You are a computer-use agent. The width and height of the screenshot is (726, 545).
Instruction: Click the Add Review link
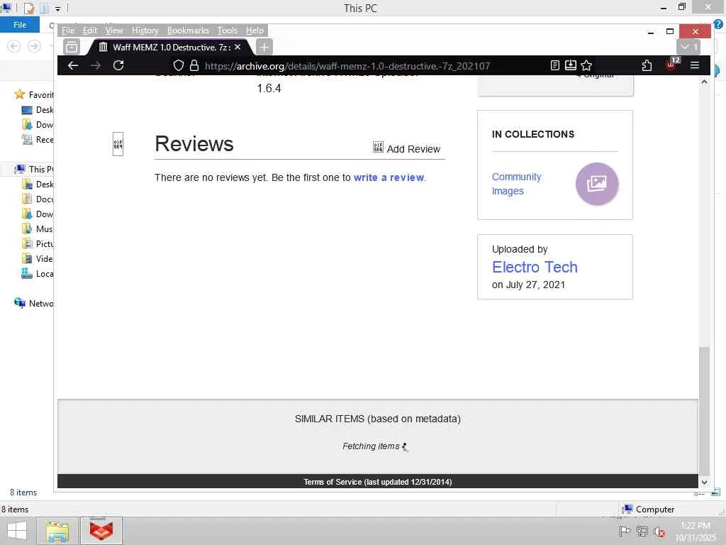tap(413, 149)
